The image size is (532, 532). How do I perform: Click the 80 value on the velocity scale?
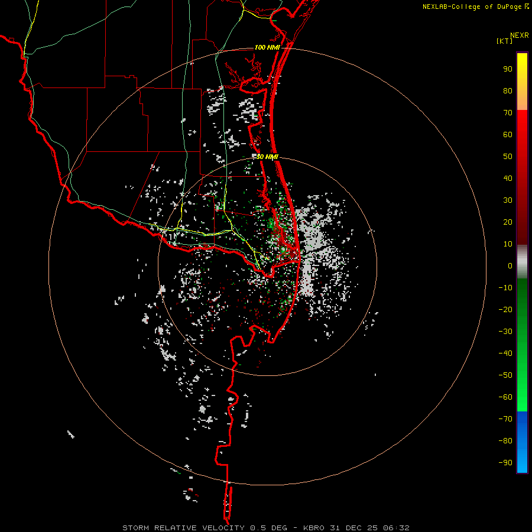508,91
